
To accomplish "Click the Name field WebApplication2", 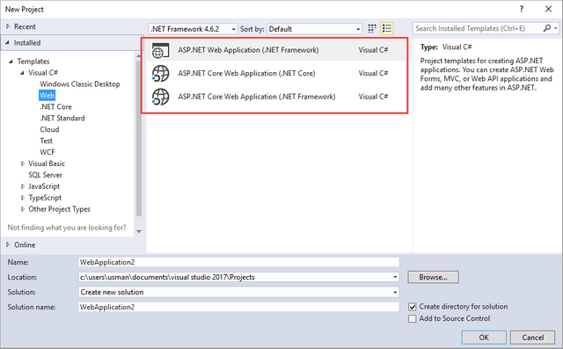I will click(238, 262).
